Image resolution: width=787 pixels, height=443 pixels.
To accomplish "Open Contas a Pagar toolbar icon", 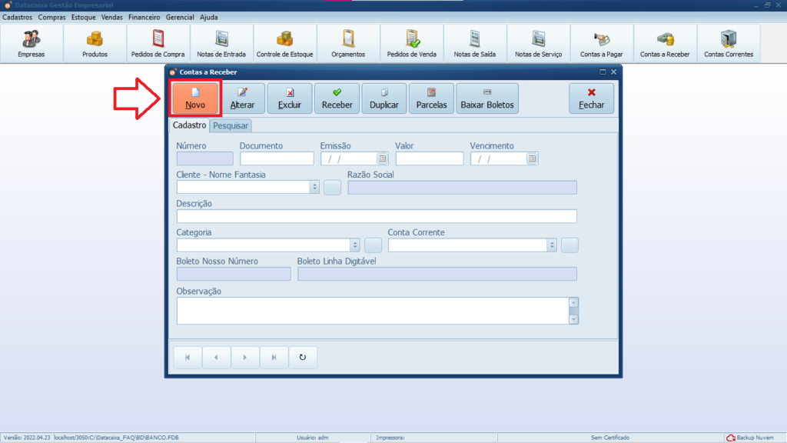I will point(601,43).
